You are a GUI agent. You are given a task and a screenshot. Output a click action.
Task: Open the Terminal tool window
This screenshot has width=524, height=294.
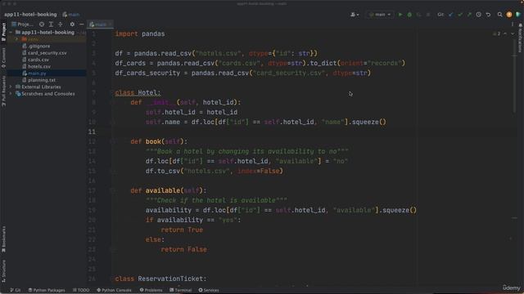click(180, 290)
